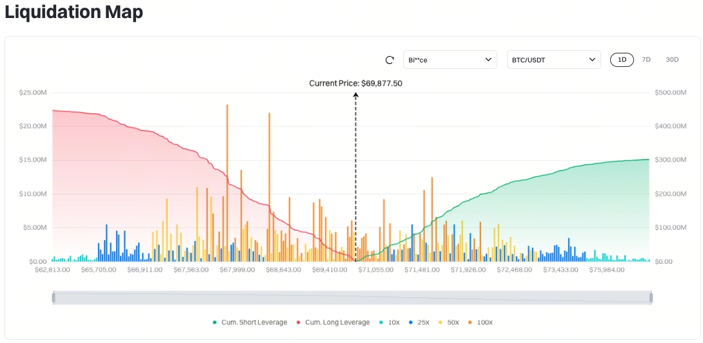
Task: Expand the BTC/USDT chevron arrow
Action: coord(592,59)
